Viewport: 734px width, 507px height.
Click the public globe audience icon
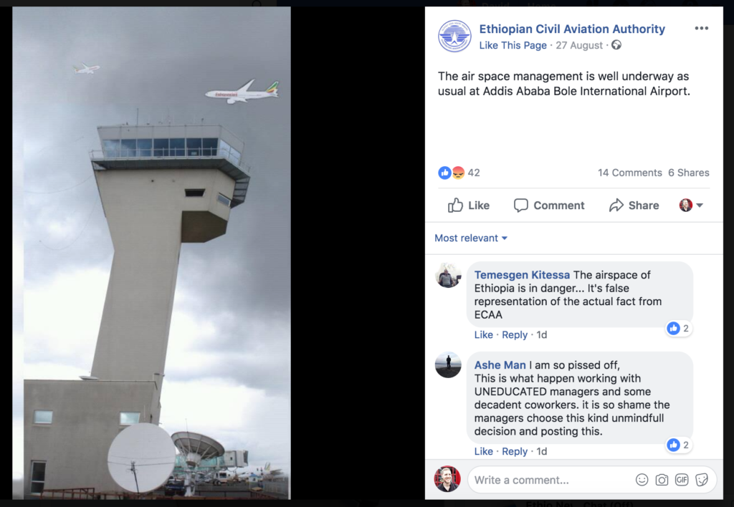(616, 45)
